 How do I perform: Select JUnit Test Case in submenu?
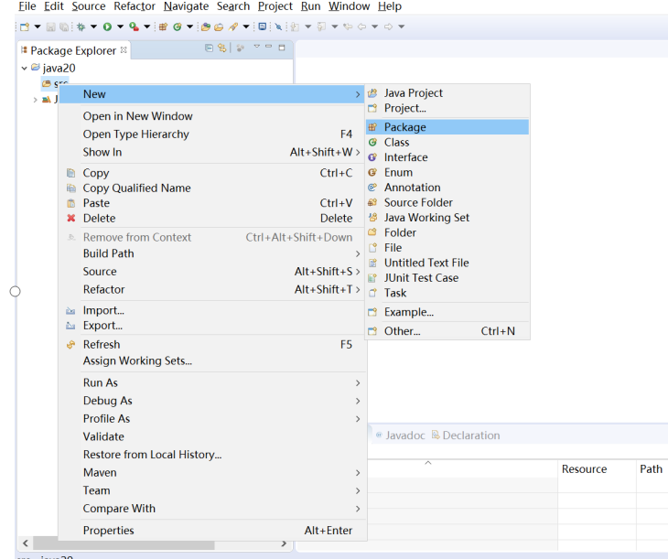[x=447, y=278]
